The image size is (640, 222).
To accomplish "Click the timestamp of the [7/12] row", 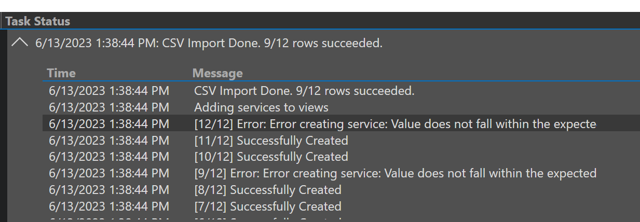I will [109, 206].
